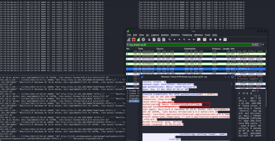This screenshot has width=275, height=141.
Task: Sort by the Destination column header
Action: [198, 49]
